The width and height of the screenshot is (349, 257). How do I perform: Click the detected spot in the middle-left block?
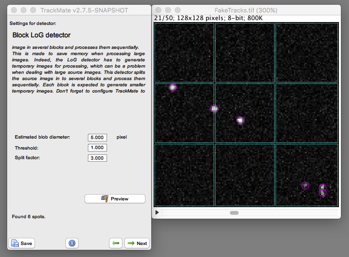pyautogui.click(x=173, y=88)
